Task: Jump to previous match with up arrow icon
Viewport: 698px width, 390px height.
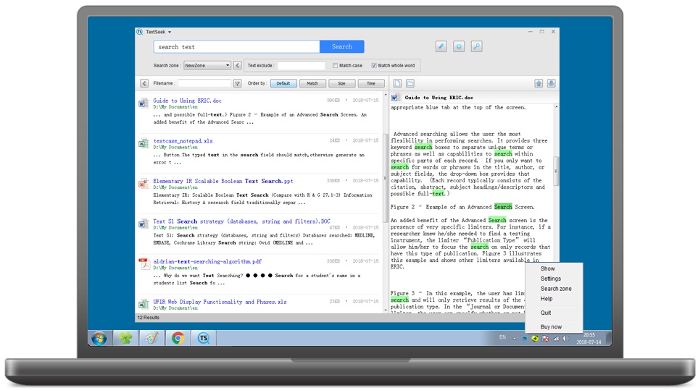Action: [539, 84]
